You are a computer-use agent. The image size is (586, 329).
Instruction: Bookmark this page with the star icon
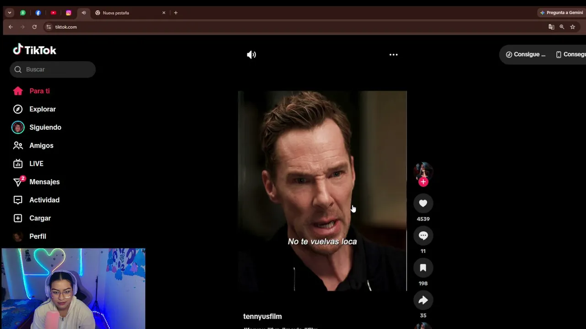pyautogui.click(x=572, y=27)
